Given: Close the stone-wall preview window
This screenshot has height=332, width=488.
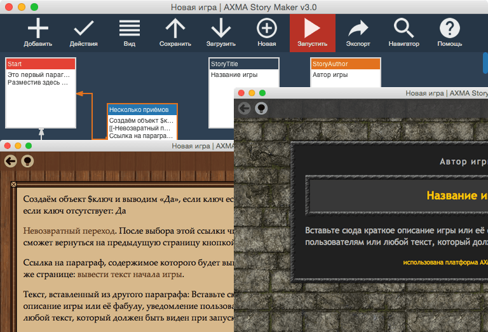Looking at the screenshot, I should pos(241,93).
